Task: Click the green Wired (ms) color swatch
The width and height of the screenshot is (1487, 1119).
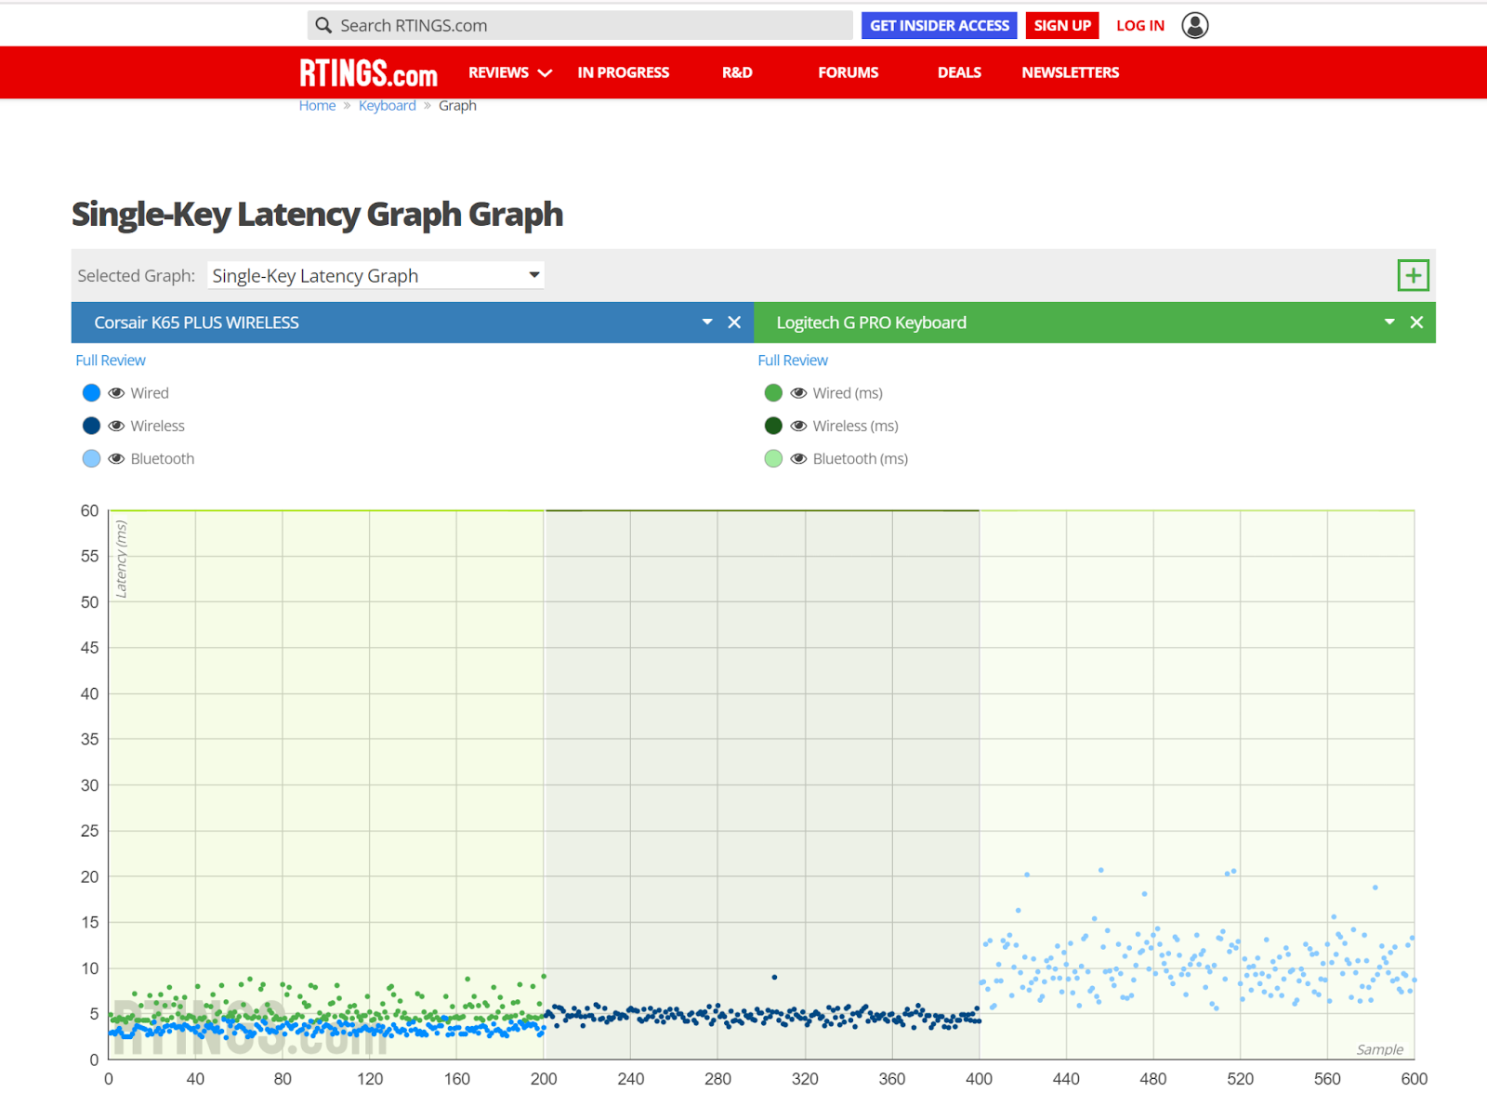Action: (773, 393)
